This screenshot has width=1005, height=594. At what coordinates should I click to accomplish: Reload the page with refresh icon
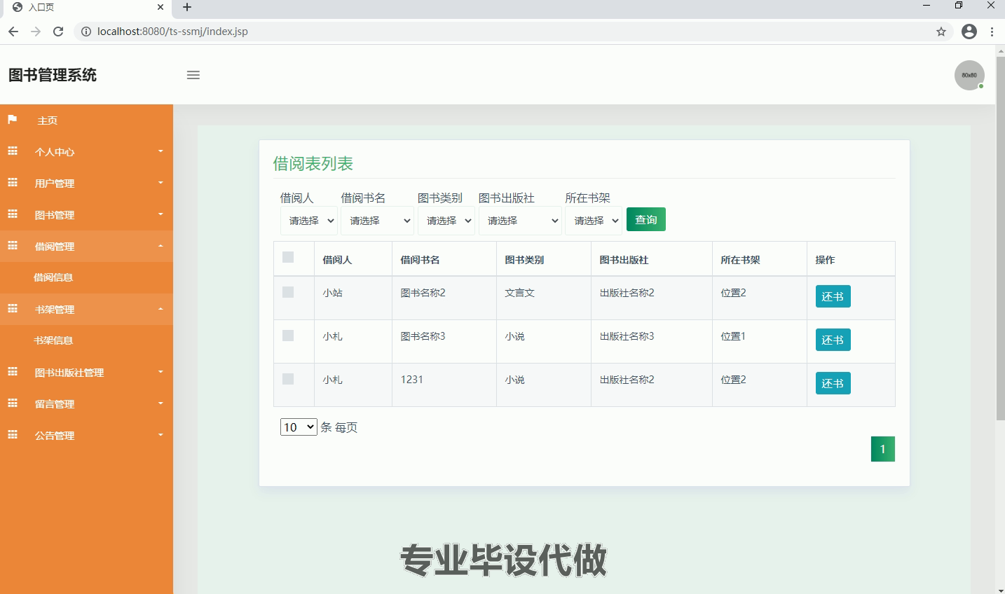point(58,32)
